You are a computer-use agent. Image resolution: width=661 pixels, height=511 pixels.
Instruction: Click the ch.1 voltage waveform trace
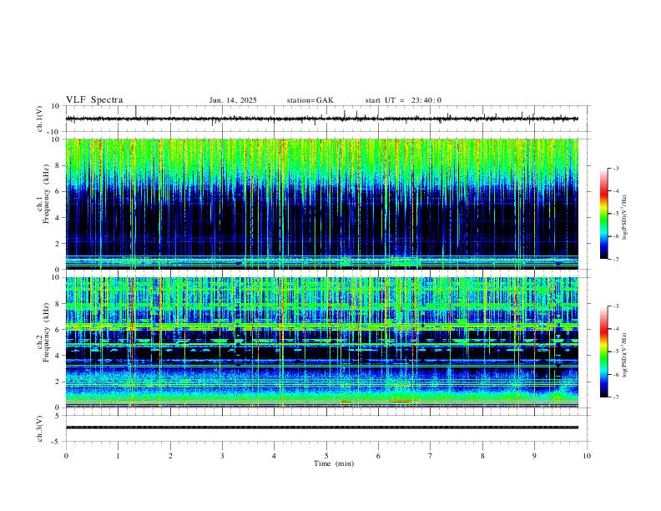click(x=321, y=119)
